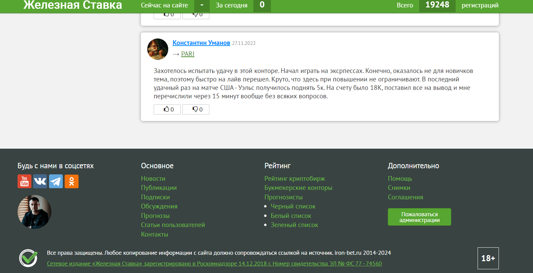Open Константин Уманов's profile link
533x273 pixels.
pos(201,43)
